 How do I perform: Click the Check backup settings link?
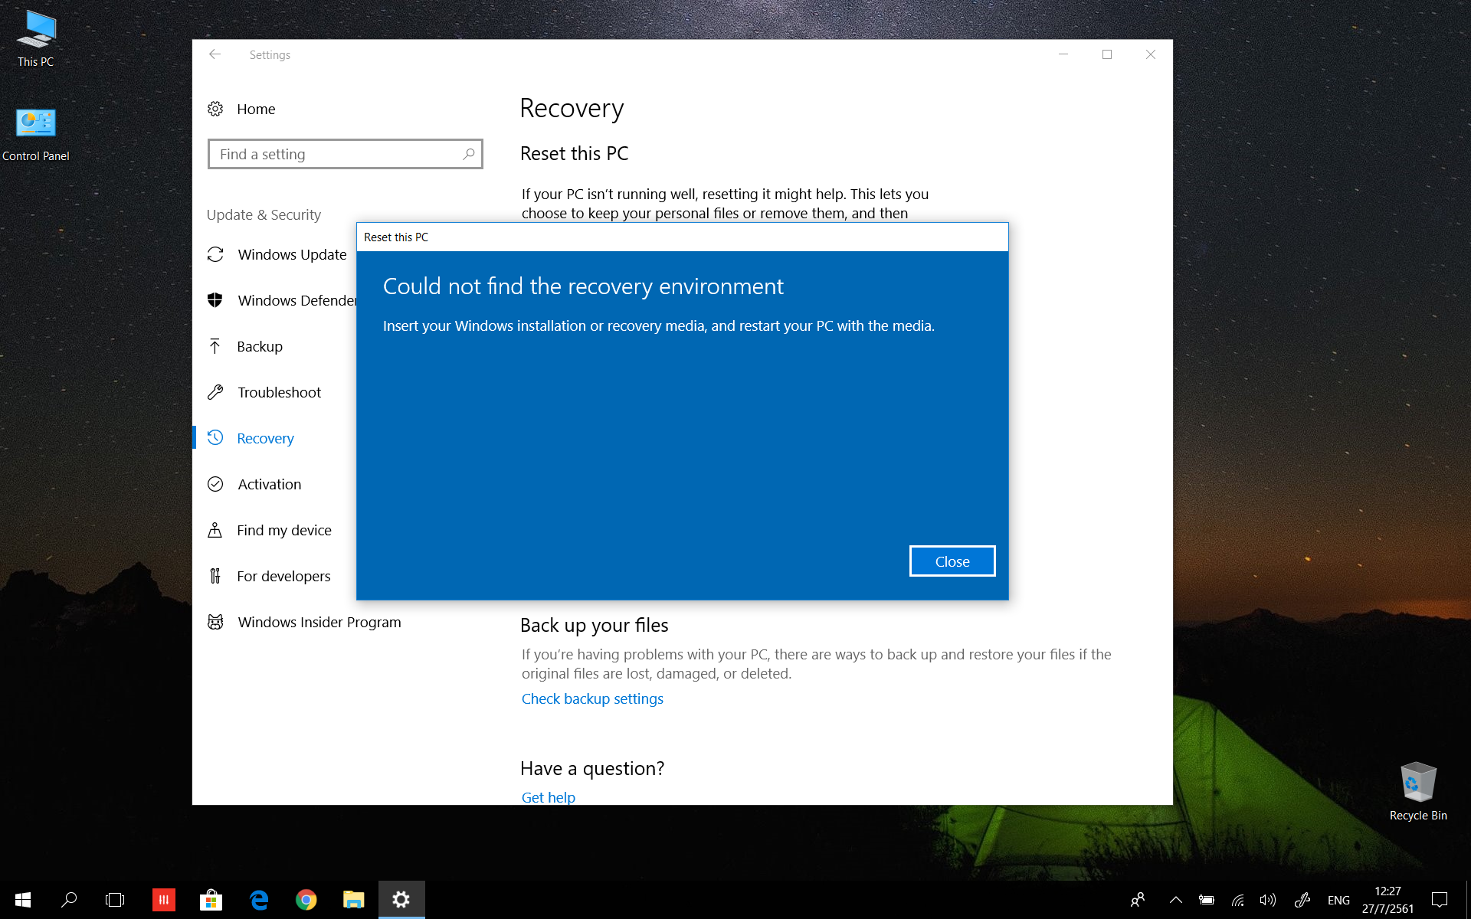[x=592, y=698]
